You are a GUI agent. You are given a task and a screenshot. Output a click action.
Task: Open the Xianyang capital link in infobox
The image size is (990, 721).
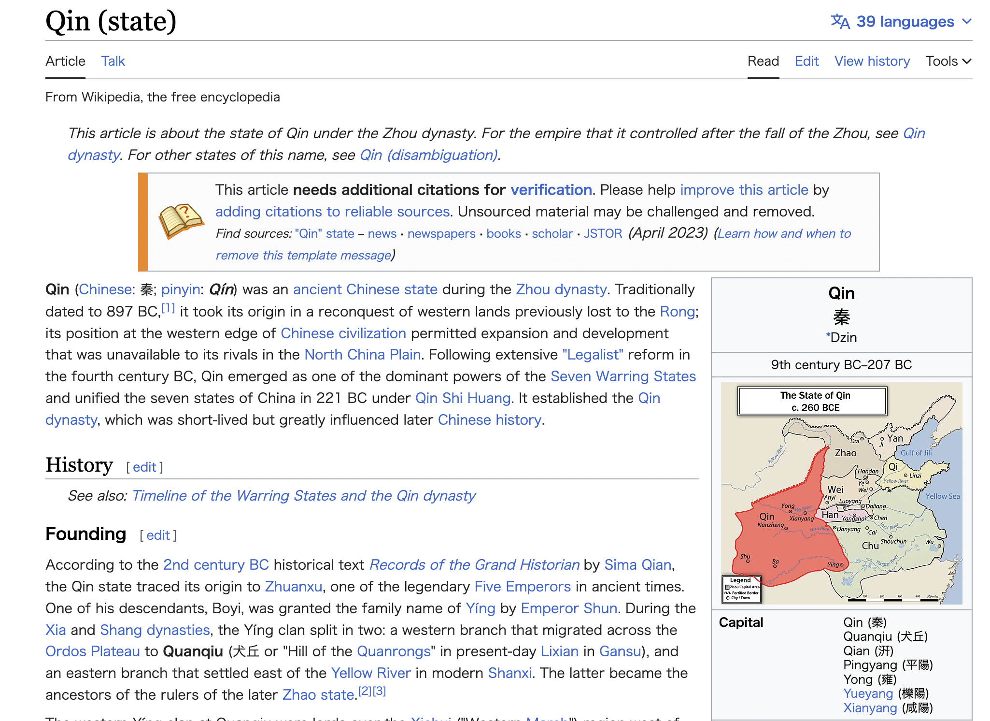coord(870,707)
